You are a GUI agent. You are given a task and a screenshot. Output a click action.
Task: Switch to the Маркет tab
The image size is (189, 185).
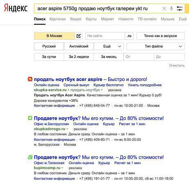(x=107, y=19)
